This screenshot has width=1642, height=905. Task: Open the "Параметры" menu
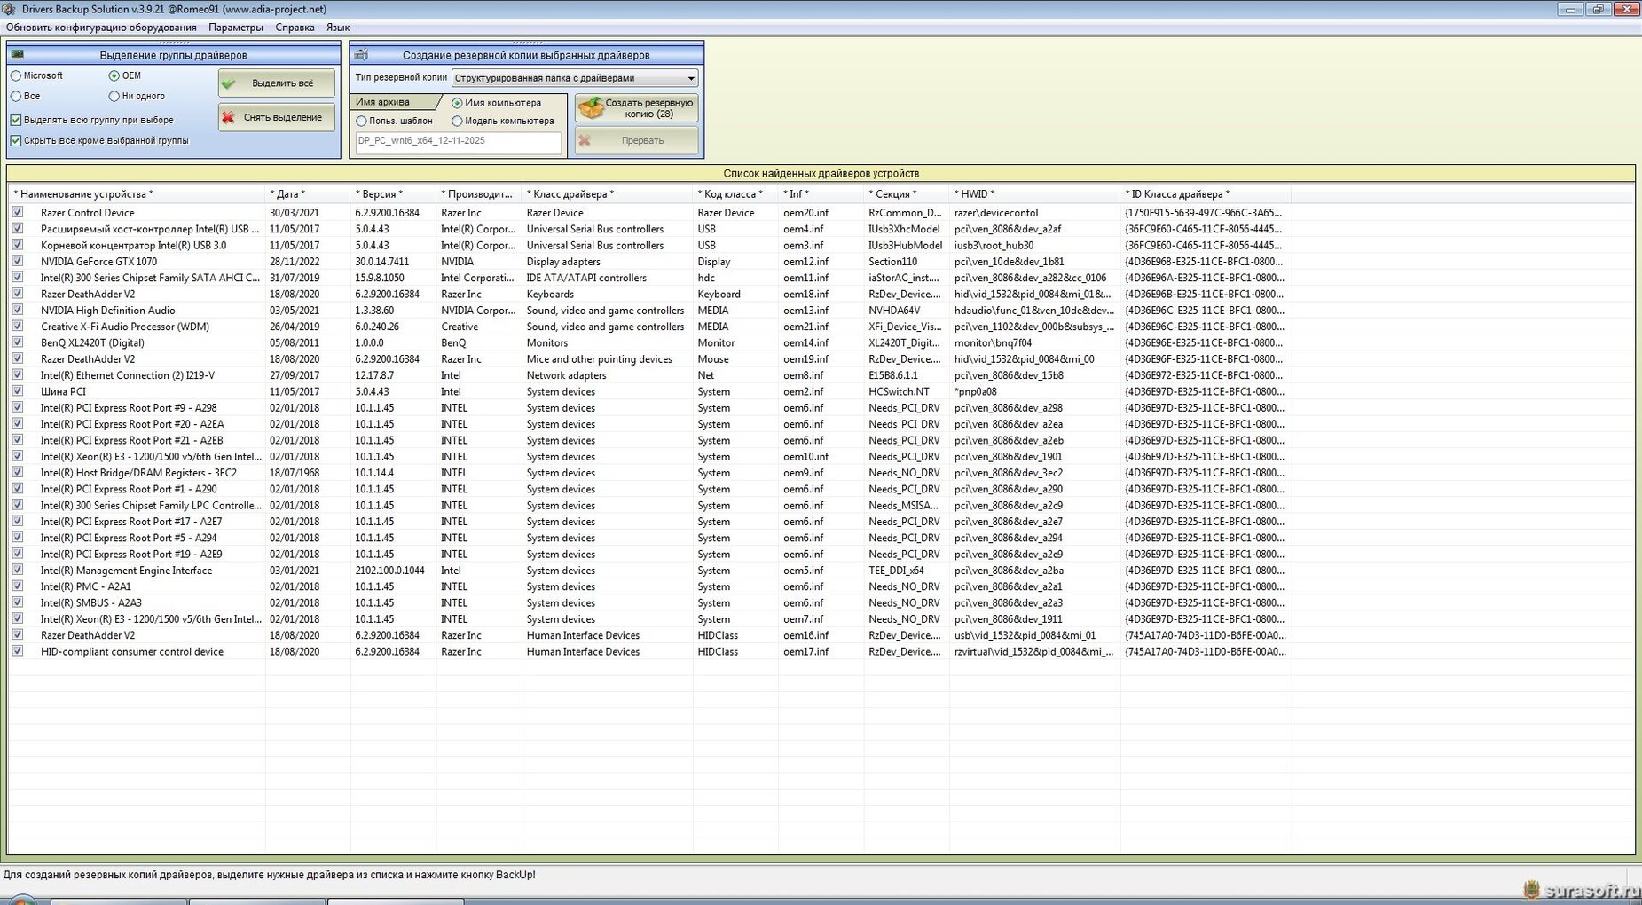[235, 28]
